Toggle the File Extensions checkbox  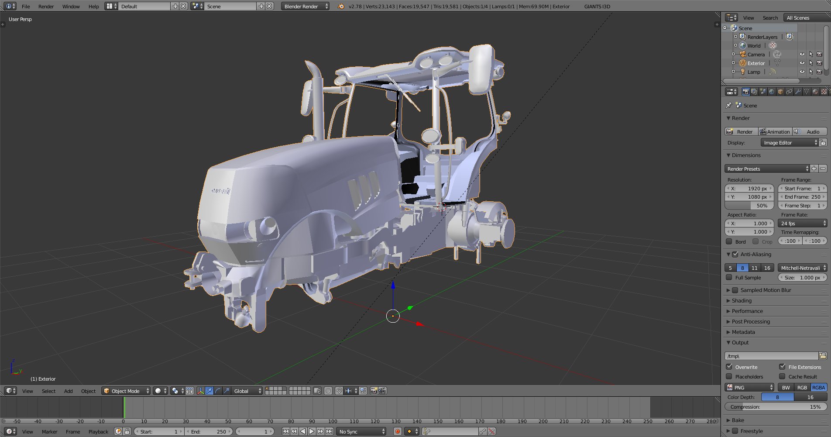click(x=782, y=367)
